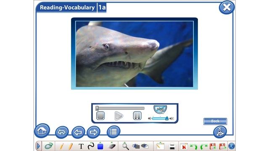
Task: Click the curved return arrow button
Action: [62, 132]
